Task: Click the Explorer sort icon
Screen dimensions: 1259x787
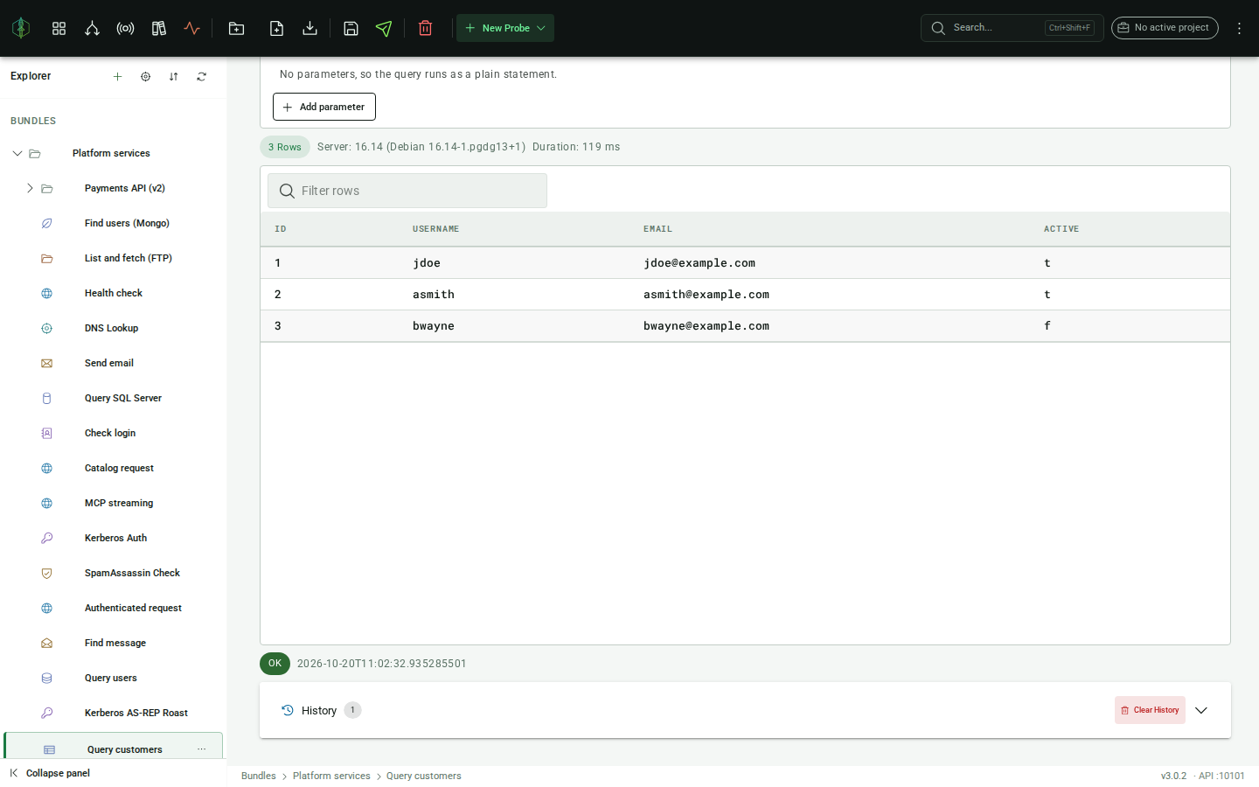Action: point(173,77)
